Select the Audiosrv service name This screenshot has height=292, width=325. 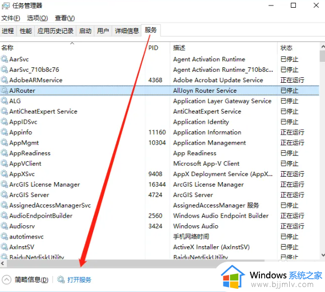click(x=22, y=226)
